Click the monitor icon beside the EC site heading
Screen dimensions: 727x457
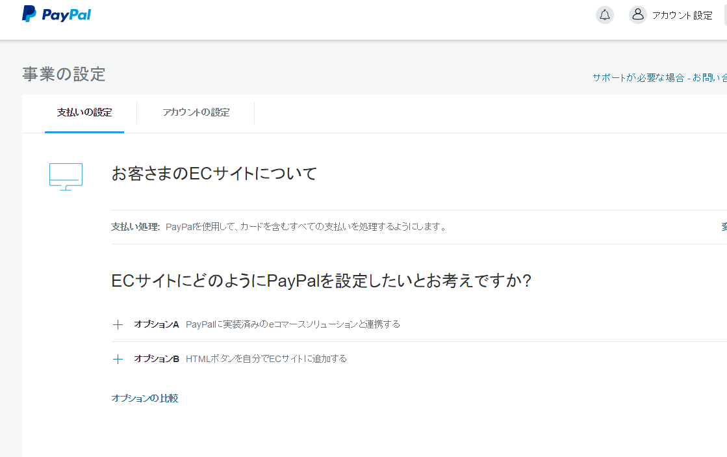tap(66, 176)
